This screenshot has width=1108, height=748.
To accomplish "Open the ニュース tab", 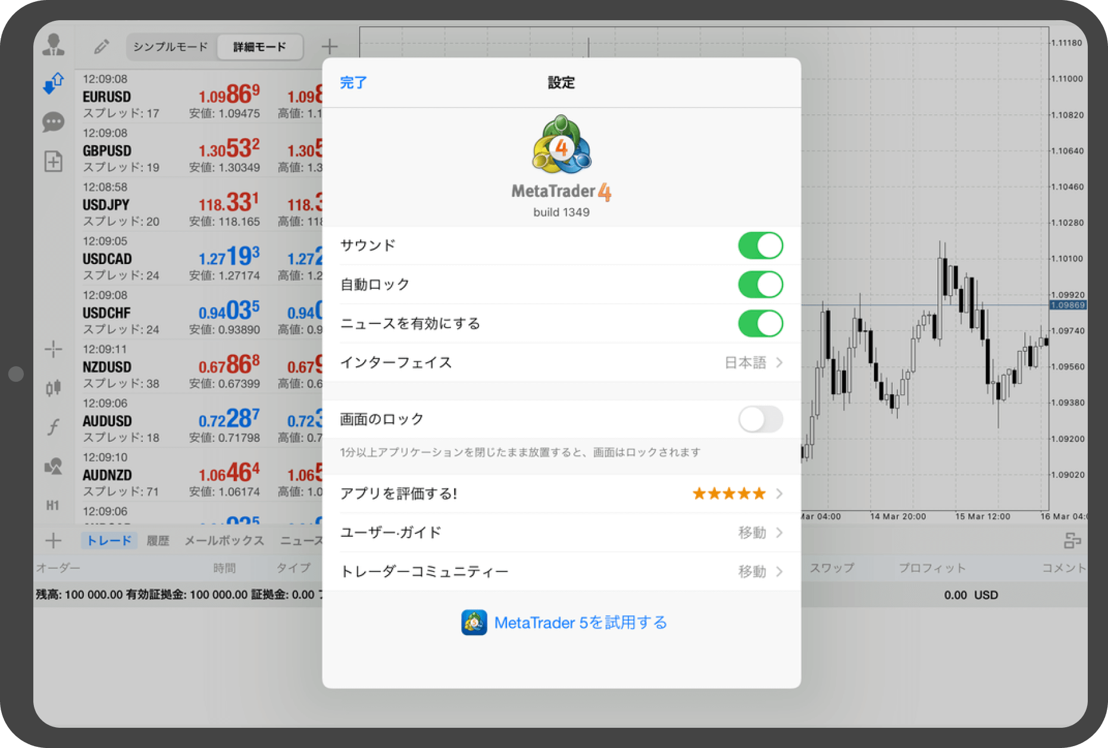I will click(301, 540).
